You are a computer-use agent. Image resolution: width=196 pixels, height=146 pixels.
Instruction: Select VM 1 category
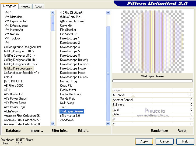(x=8, y=13)
